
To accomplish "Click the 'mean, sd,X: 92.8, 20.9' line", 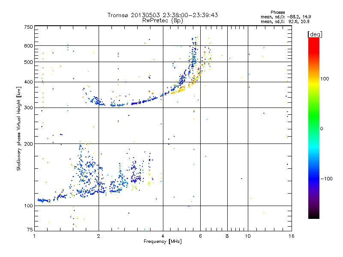I will 285,21.
